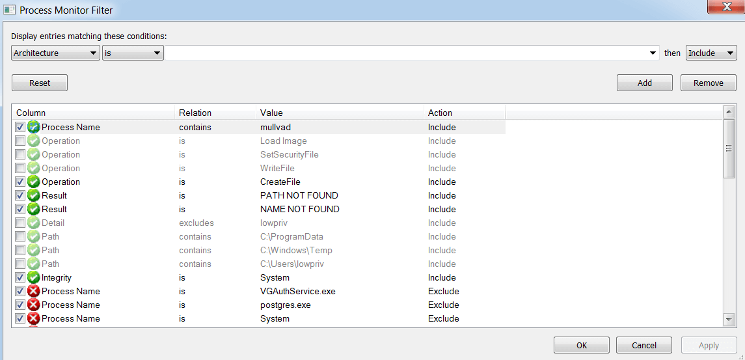This screenshot has height=360, width=745.
Task: Click the Process Monitor Filter title bar icon
Action: point(8,9)
